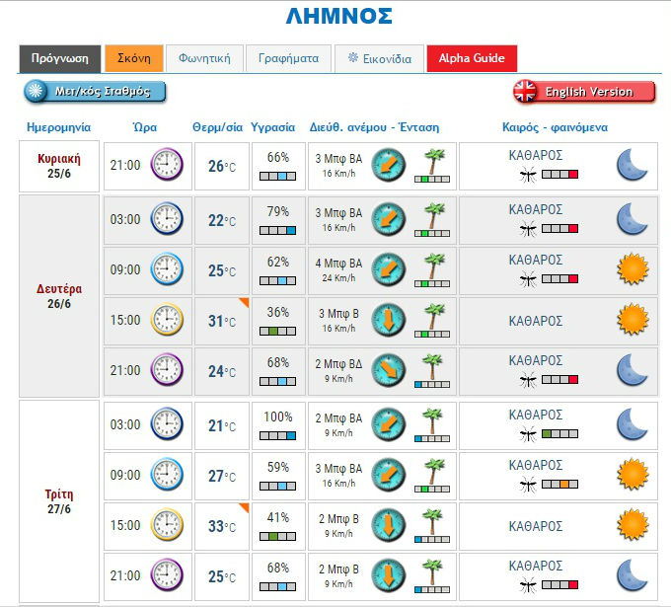Click the orange marker beside 33°C
The image size is (671, 607).
point(245,507)
